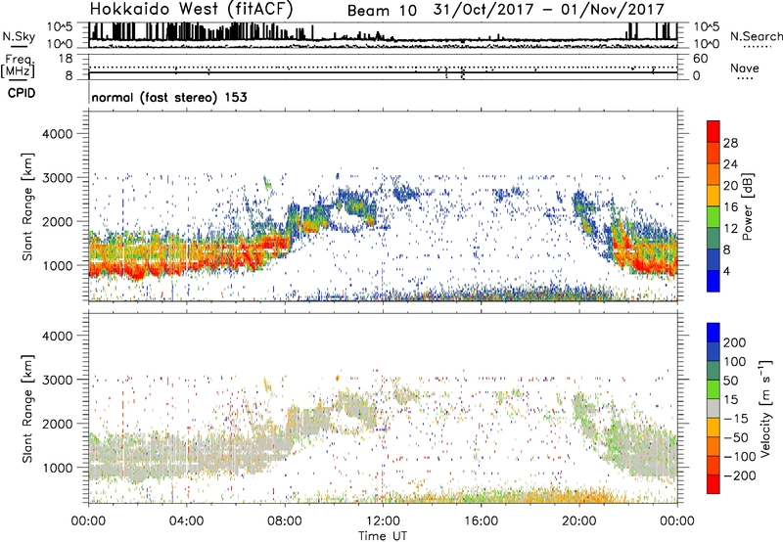Click the gray segment of the velocity colorbar
The width and height of the screenshot is (783, 542).
[714, 408]
